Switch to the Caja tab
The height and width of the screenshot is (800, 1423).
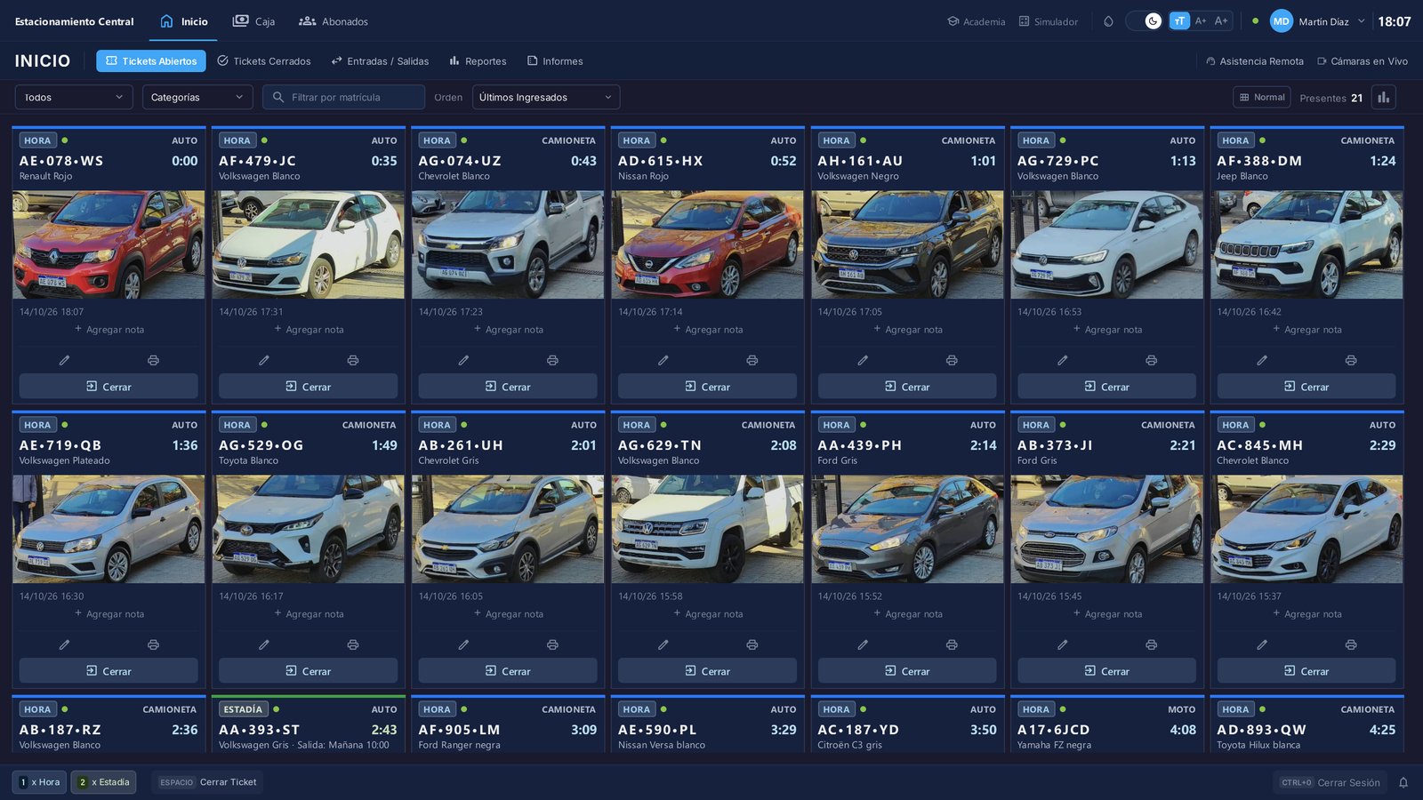pyautogui.click(x=253, y=21)
